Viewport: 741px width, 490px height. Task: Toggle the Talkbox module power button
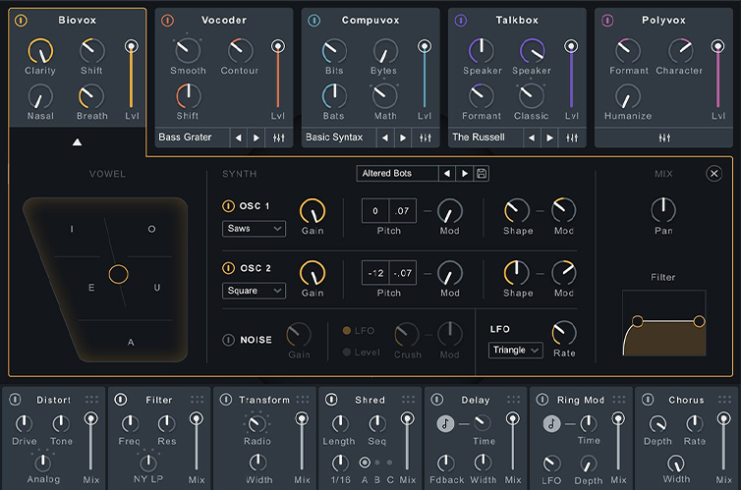(461, 21)
